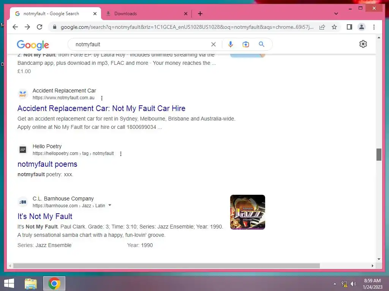Viewport: 389px width, 291px height.
Task: Search by image camera icon
Action: [x=246, y=44]
